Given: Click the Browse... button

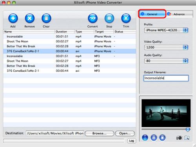Looking at the screenshot, I should pyautogui.click(x=100, y=133).
